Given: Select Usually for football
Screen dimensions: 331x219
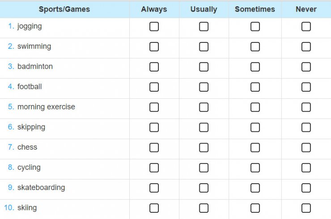Looking at the screenshot, I should tap(204, 87).
